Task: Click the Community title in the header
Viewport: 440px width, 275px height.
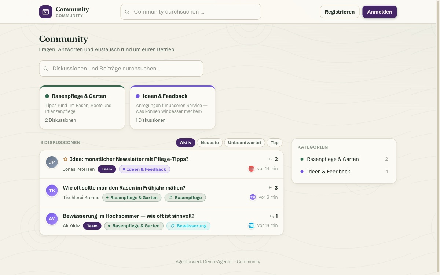Action: [72, 10]
